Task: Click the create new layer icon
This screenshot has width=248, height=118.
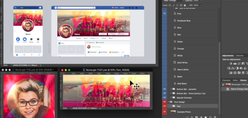Action: [x=210, y=117]
